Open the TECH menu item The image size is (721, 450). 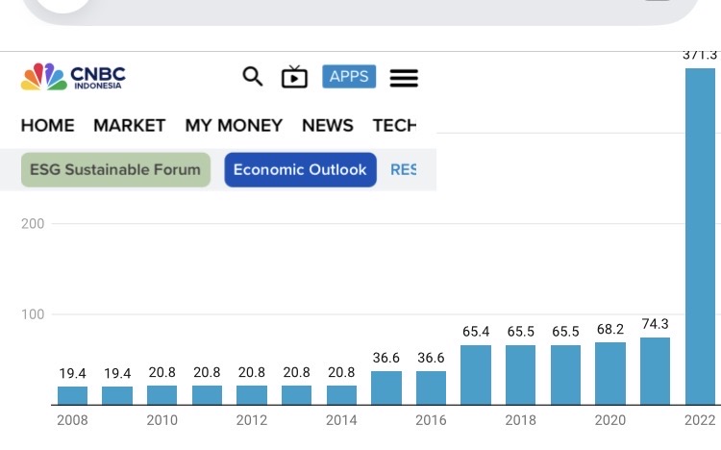point(394,125)
